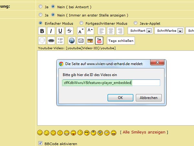Click the video ID text field
The height and width of the screenshot is (146, 194).
(111, 83)
